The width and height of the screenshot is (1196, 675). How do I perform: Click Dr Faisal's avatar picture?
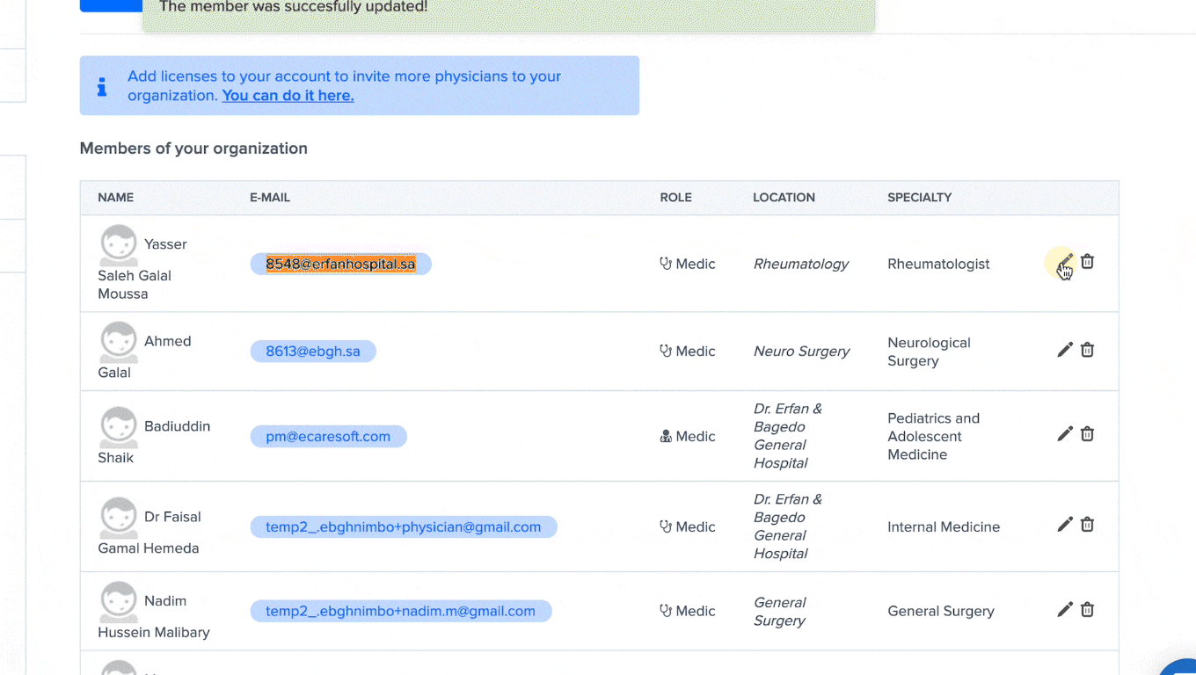point(119,518)
